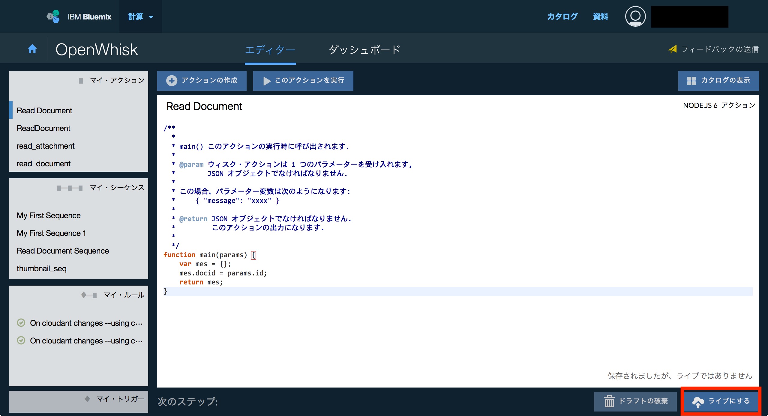Viewport: 768px width, 416px height.
Task: Select the read_attachment action
Action: point(79,146)
